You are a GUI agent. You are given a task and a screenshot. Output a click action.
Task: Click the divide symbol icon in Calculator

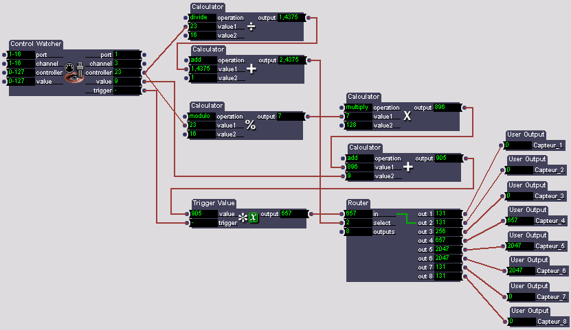(x=251, y=27)
